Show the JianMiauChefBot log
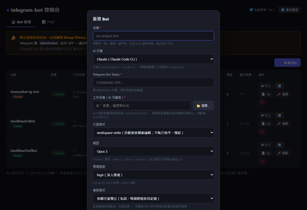This screenshot has width=307, height=210. [266, 153]
